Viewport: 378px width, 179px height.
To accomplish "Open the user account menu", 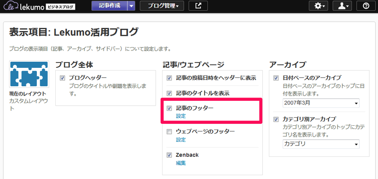I will 342,6.
